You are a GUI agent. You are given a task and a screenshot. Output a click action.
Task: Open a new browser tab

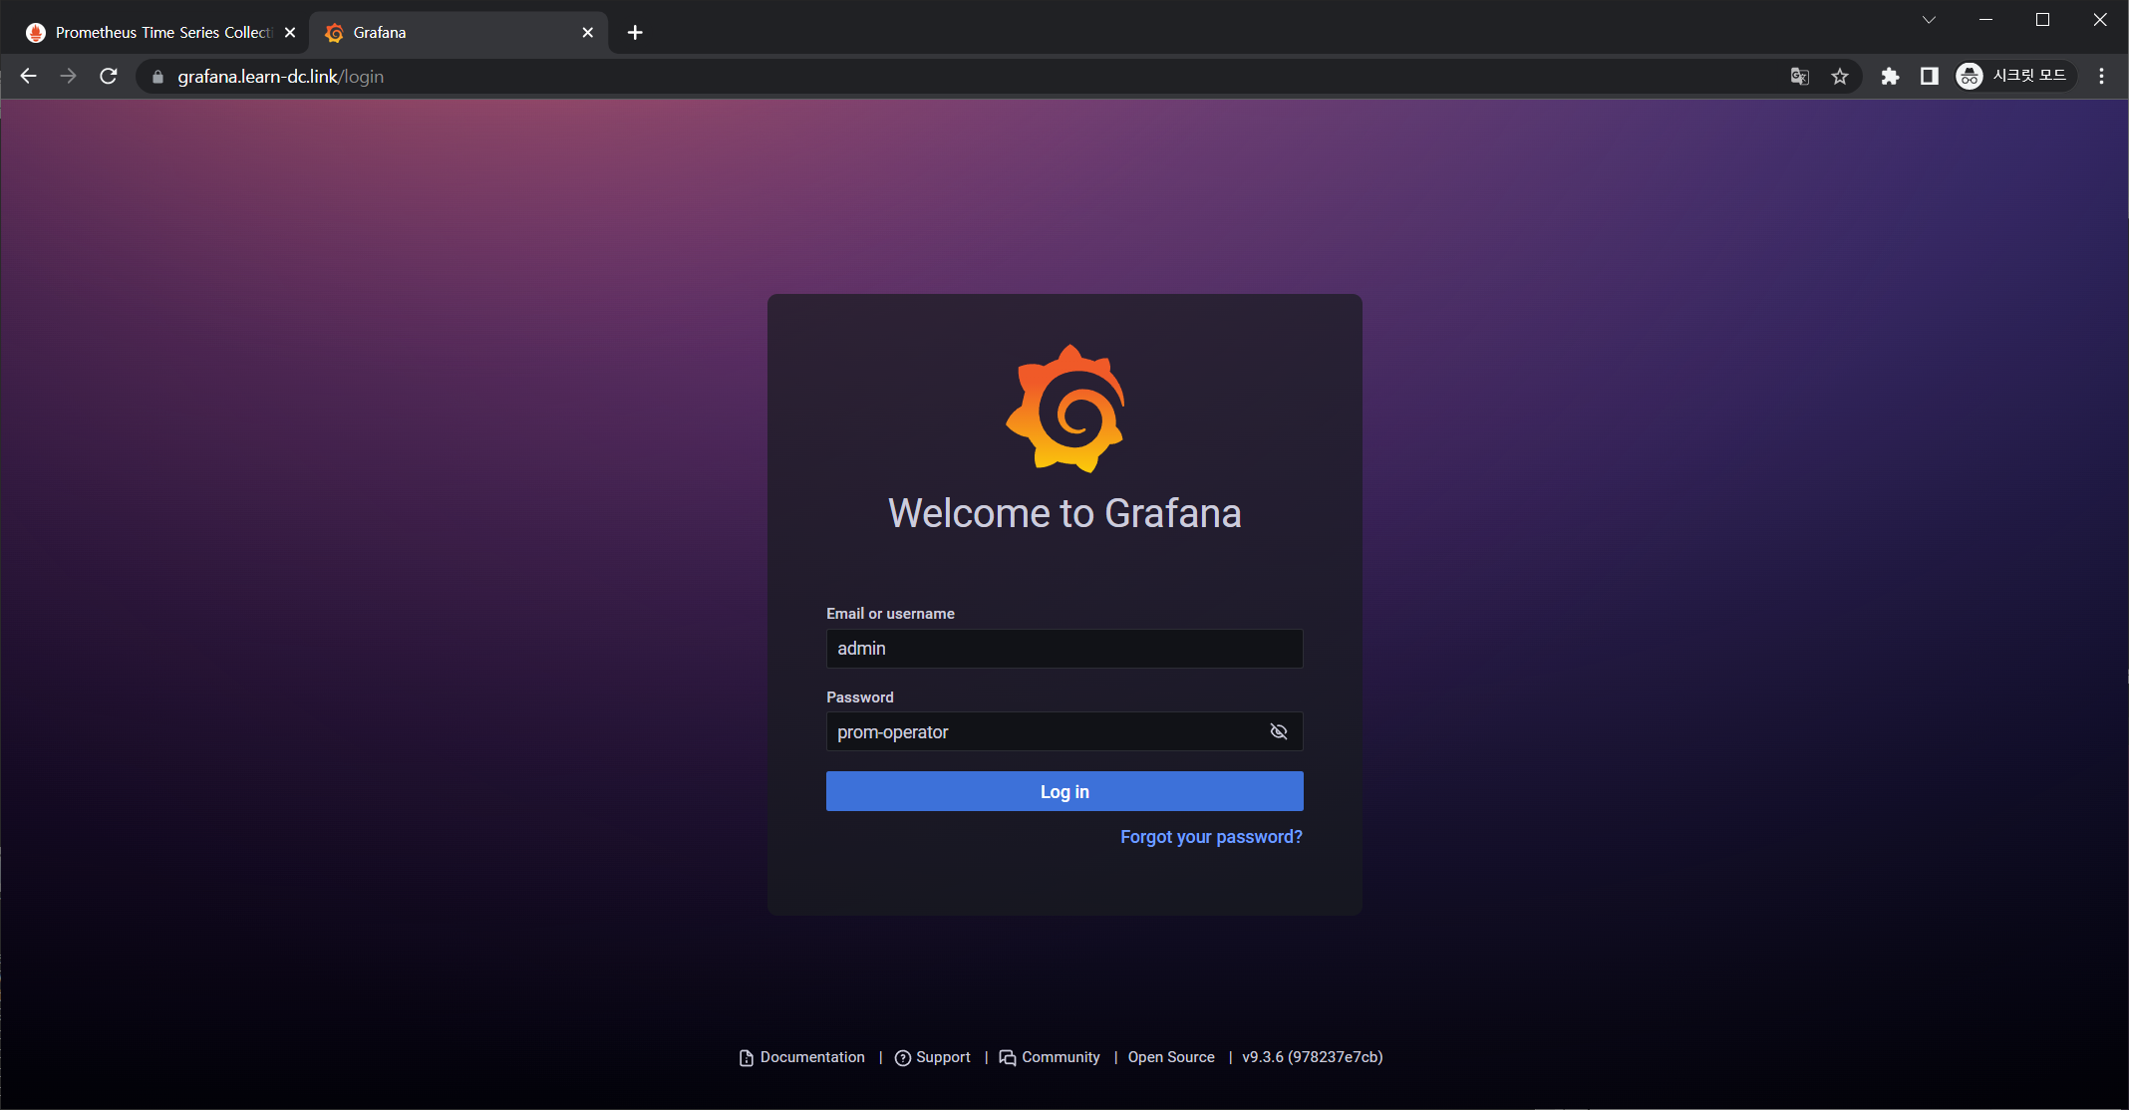[x=635, y=33]
